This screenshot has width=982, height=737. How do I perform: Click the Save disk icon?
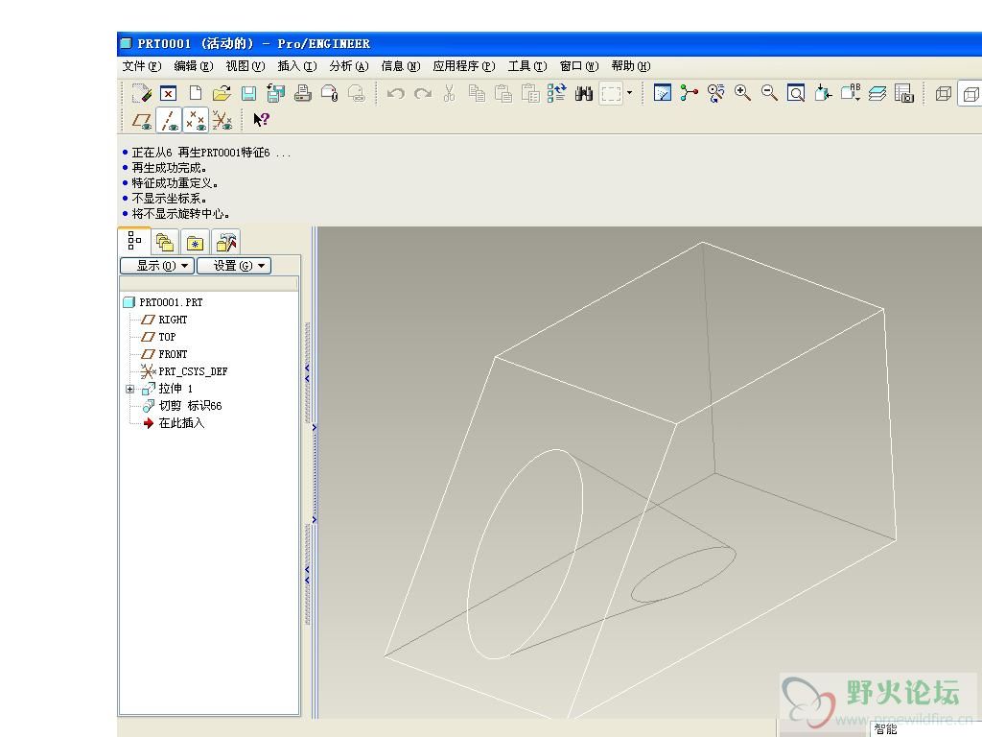tap(248, 93)
